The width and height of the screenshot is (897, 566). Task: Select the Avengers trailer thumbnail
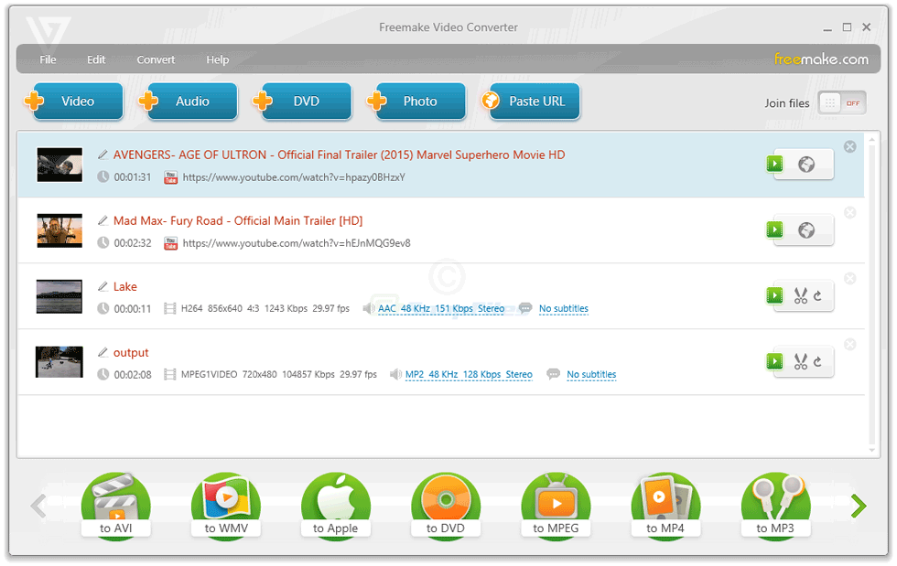[x=59, y=165]
